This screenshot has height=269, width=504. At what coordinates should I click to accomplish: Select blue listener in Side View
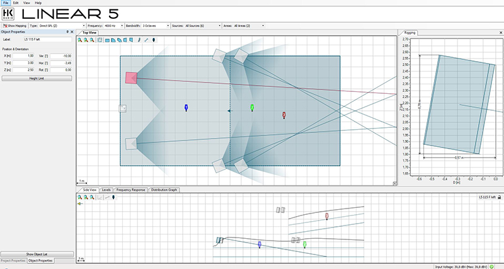(260, 244)
